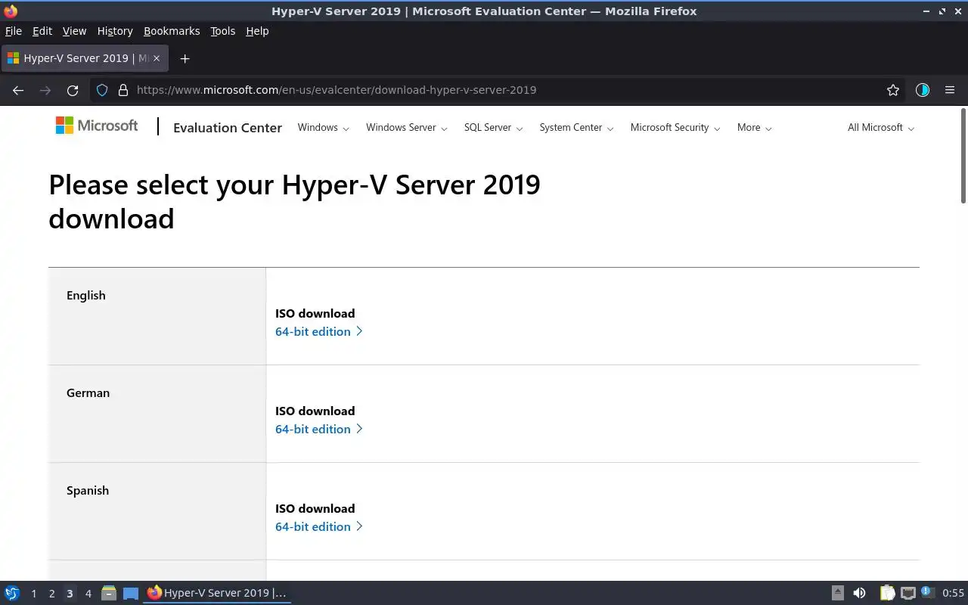968x605 pixels.
Task: Click the page heading about Hyper-V download
Action: point(294,201)
